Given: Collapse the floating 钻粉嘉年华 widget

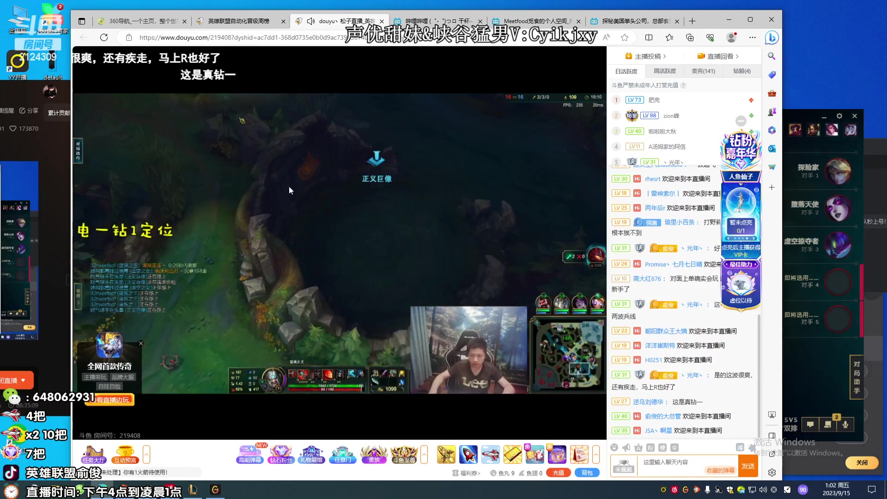Looking at the screenshot, I should pos(741,121).
